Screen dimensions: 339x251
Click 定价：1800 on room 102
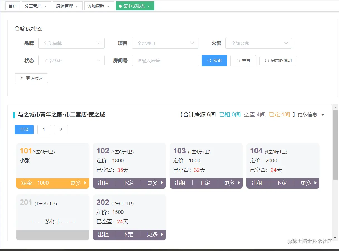click(x=110, y=161)
